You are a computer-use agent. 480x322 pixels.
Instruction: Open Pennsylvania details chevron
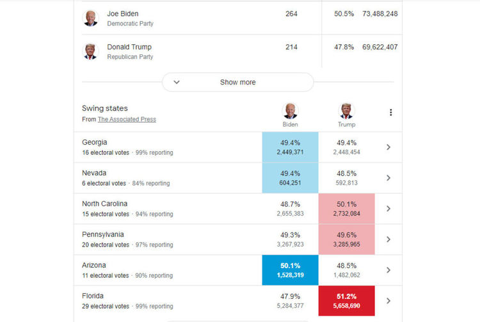388,239
